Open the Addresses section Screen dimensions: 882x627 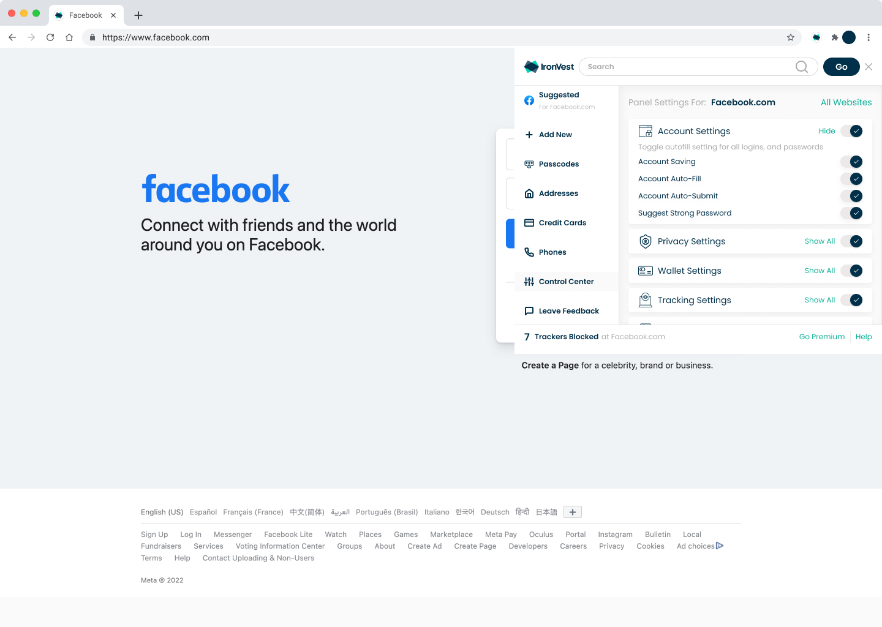[567, 193]
